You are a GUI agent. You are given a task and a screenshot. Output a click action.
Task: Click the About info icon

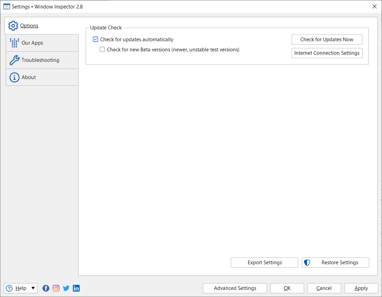coord(15,77)
